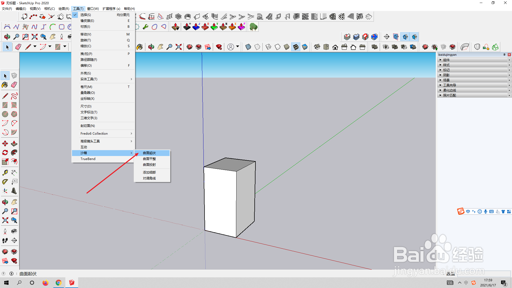Image resolution: width=512 pixels, height=288 pixels.
Task: Open the Line tool dropdown arrow
Action: tap(35, 47)
